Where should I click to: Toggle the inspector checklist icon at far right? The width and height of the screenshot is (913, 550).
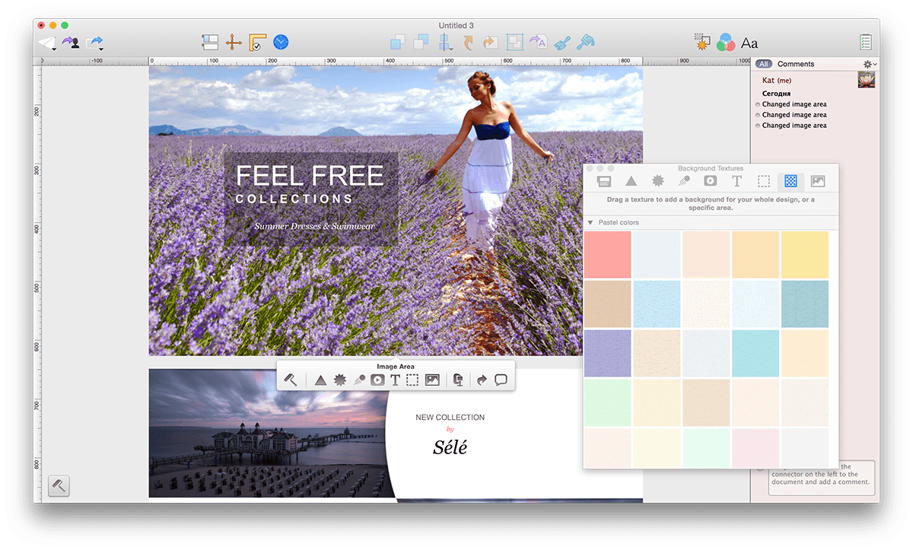(x=866, y=43)
